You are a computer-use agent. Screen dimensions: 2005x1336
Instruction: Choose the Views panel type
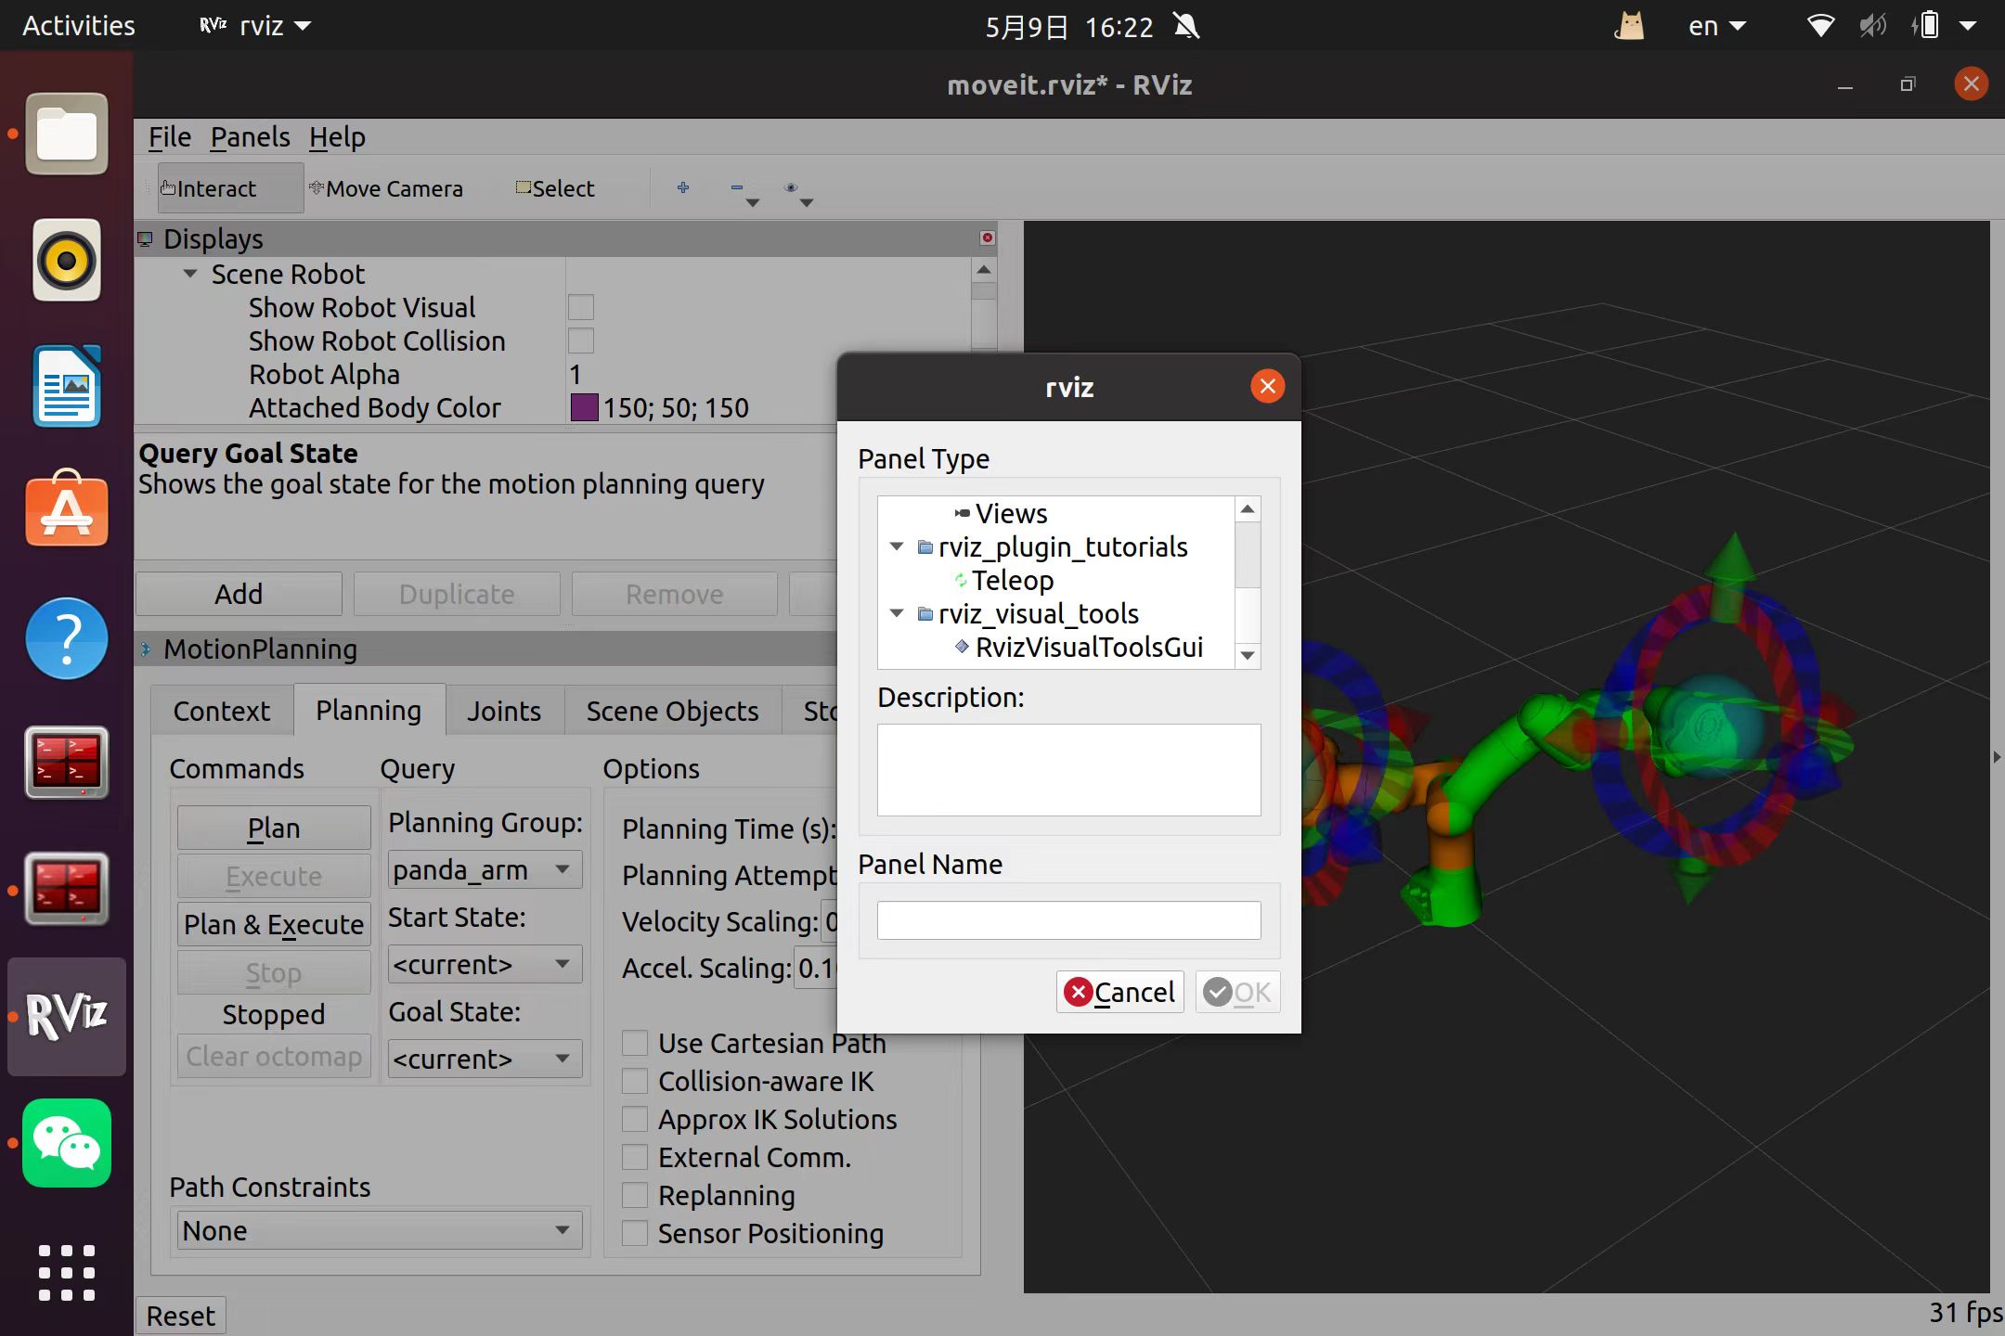pos(1010,514)
